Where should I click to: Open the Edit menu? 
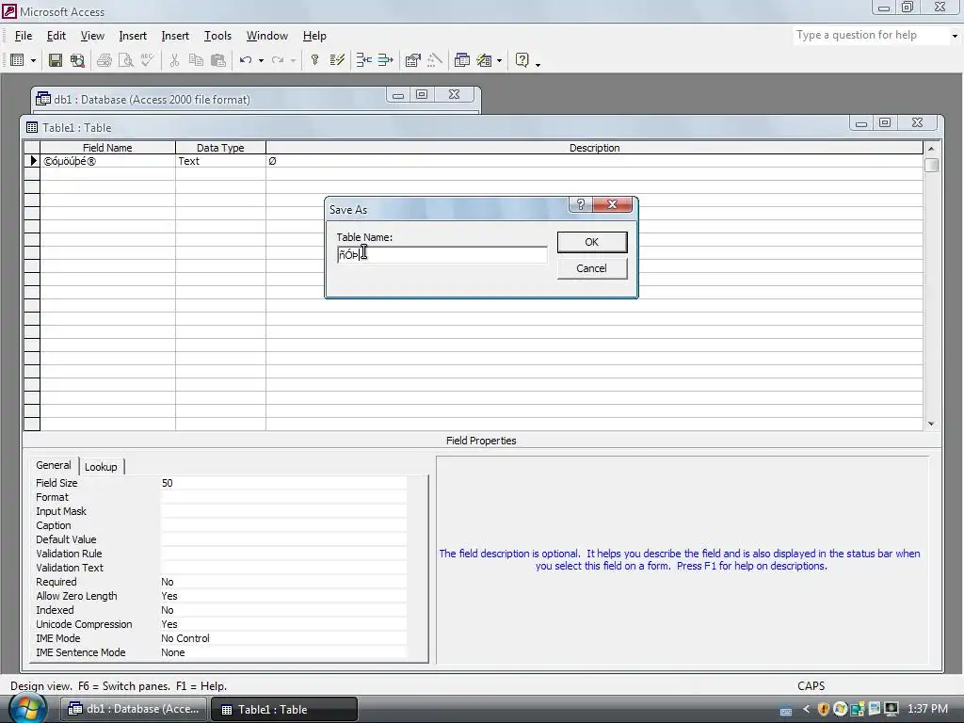(x=56, y=36)
